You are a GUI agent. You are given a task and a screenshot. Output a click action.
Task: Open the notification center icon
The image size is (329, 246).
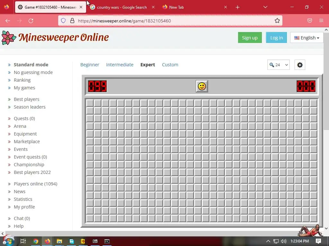coord(318,241)
